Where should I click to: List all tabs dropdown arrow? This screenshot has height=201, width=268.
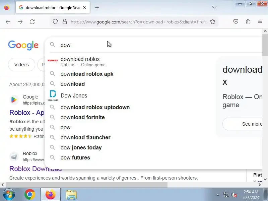click(214, 7)
